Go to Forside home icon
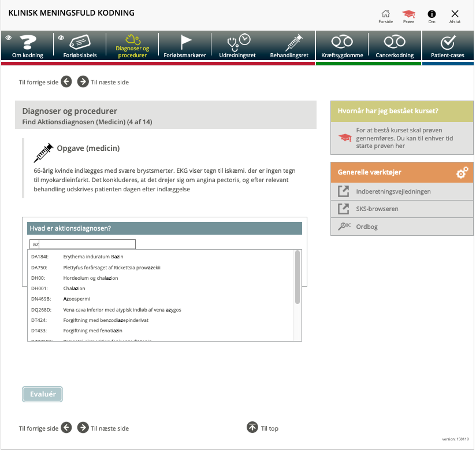The width and height of the screenshot is (476, 452). (385, 16)
